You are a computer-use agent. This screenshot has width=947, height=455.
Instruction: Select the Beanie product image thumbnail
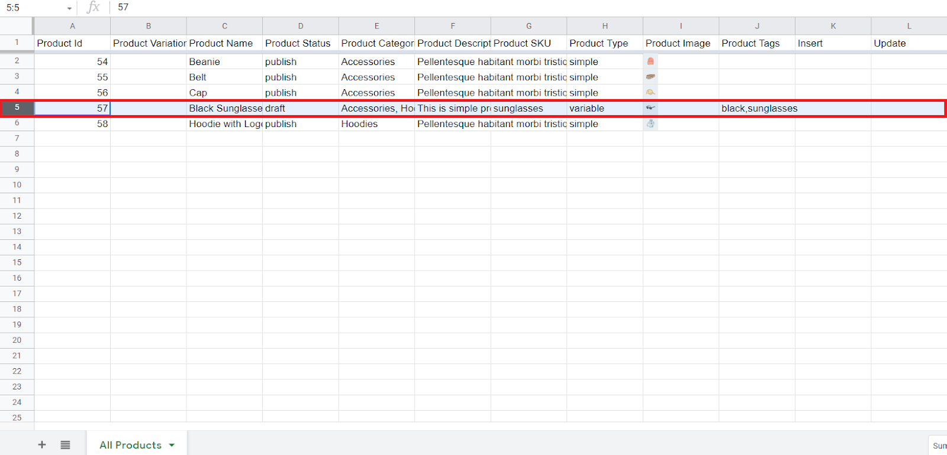(x=650, y=61)
